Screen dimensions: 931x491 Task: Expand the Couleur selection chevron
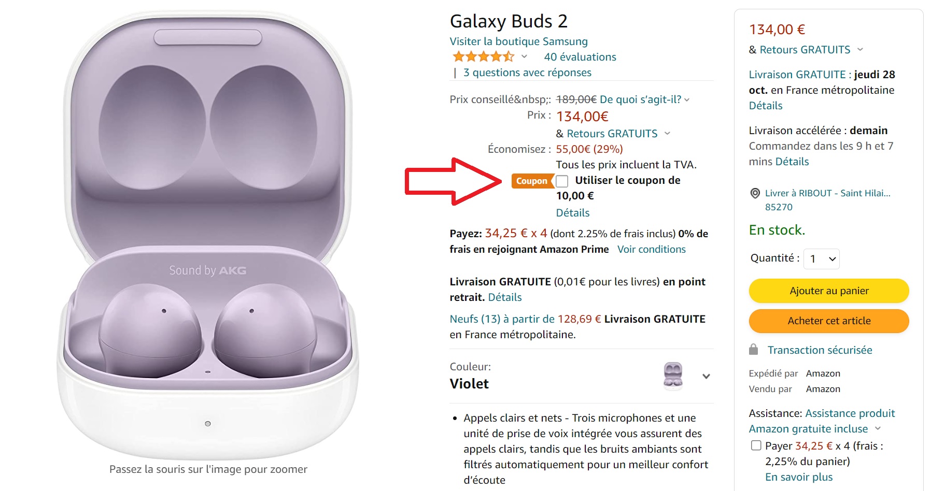(706, 377)
